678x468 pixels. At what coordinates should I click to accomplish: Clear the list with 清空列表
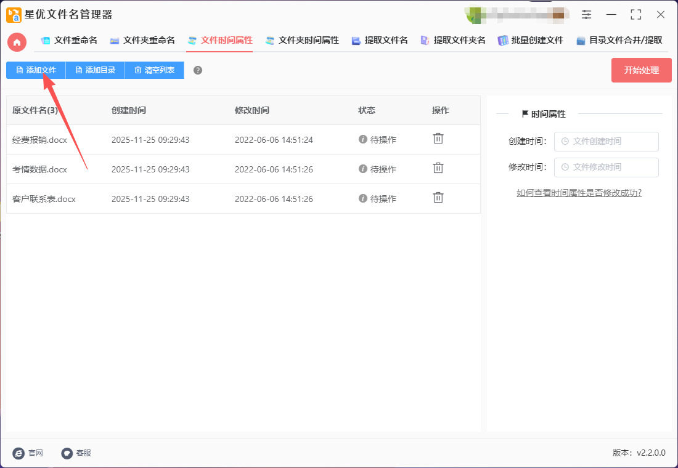point(154,70)
